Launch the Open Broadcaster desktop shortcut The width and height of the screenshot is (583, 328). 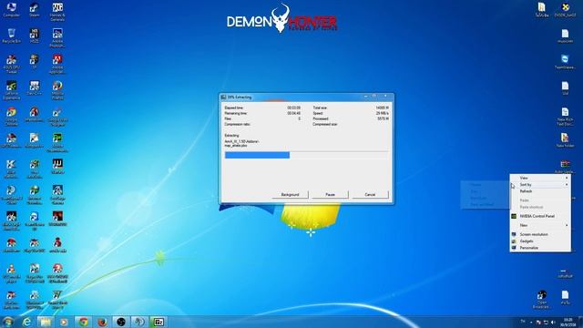click(x=542, y=300)
